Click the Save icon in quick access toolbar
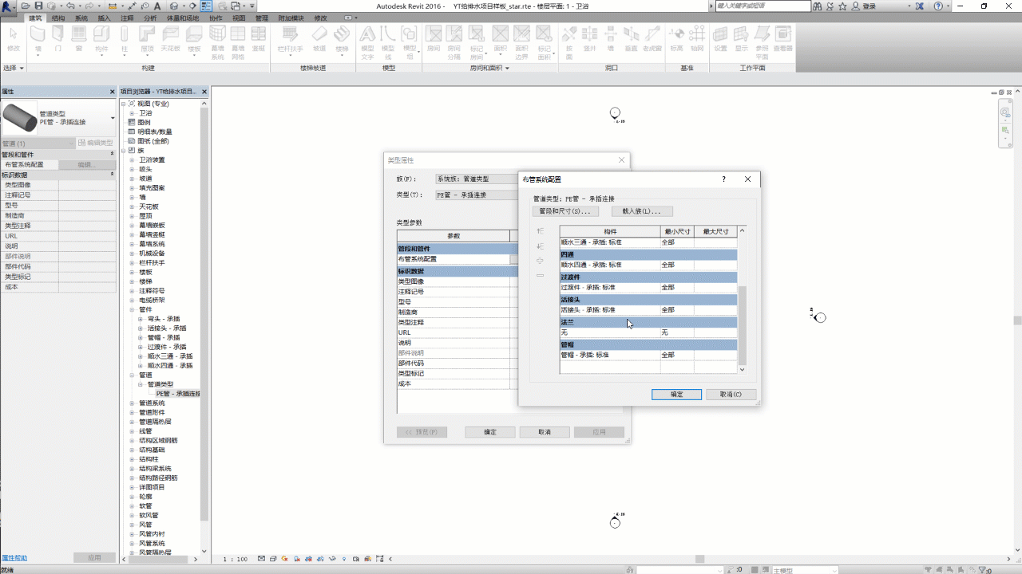The height and width of the screenshot is (574, 1022). (x=38, y=6)
